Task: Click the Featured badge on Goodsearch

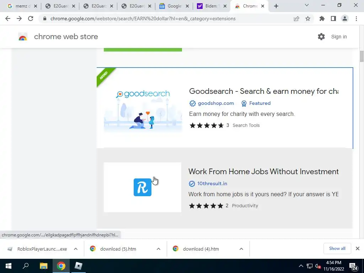Action: tap(256, 103)
